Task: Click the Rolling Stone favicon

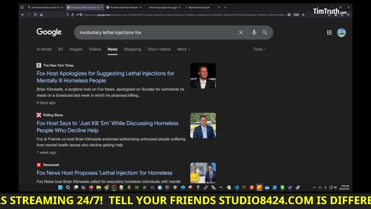Action: [39, 115]
